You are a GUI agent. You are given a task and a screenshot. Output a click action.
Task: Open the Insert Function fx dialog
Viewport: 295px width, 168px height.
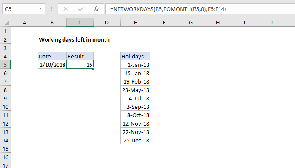click(x=96, y=8)
